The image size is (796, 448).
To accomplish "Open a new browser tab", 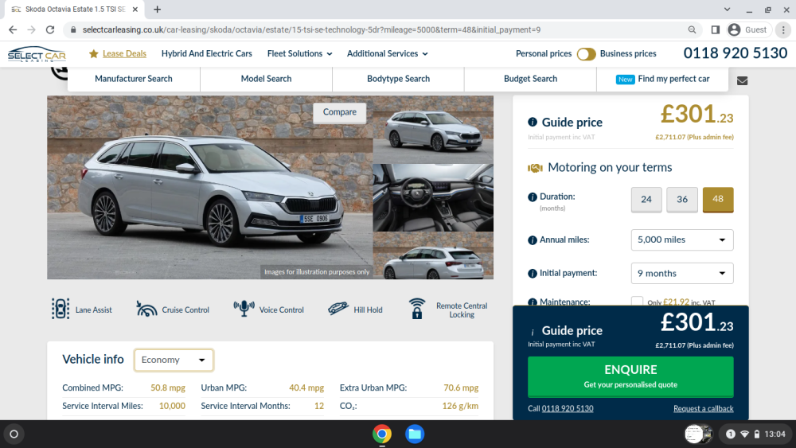I will click(x=158, y=9).
